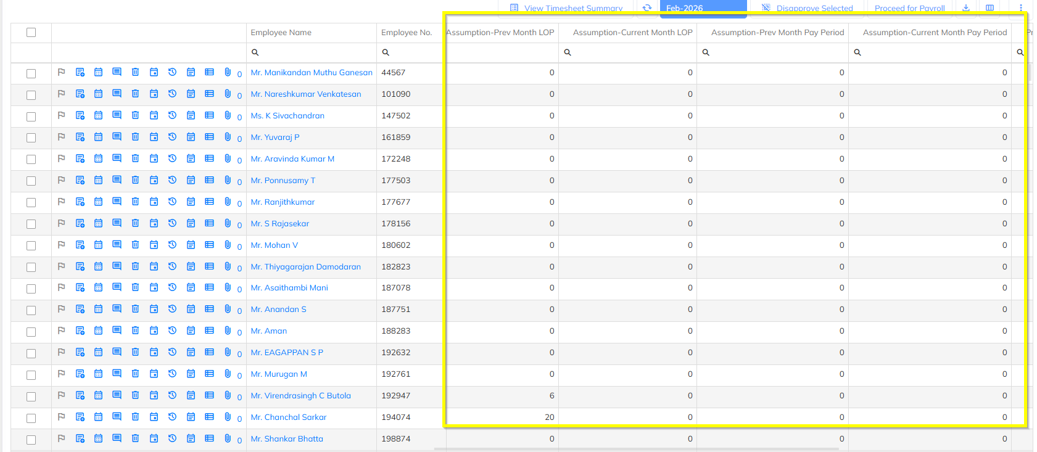Click the Employee Name search filter field
This screenshot has height=452, width=1037.
(x=312, y=52)
